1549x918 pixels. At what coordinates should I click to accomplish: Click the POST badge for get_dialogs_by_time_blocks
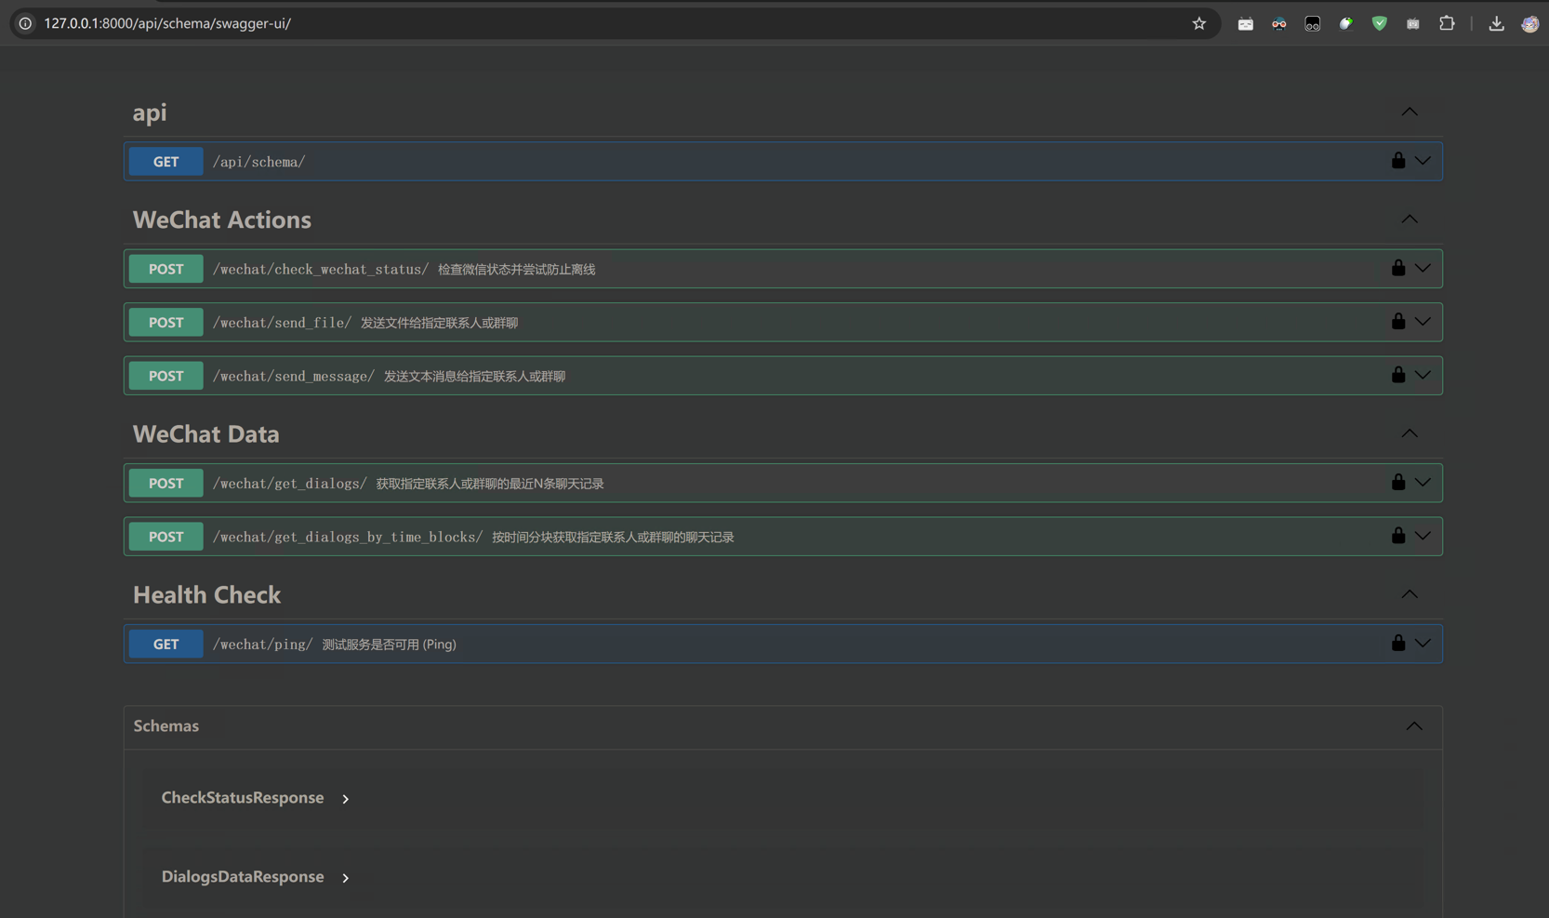(166, 537)
